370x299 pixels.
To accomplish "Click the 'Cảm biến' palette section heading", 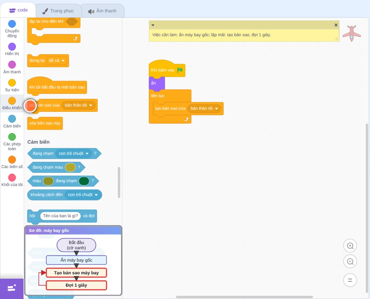I will [x=38, y=142].
